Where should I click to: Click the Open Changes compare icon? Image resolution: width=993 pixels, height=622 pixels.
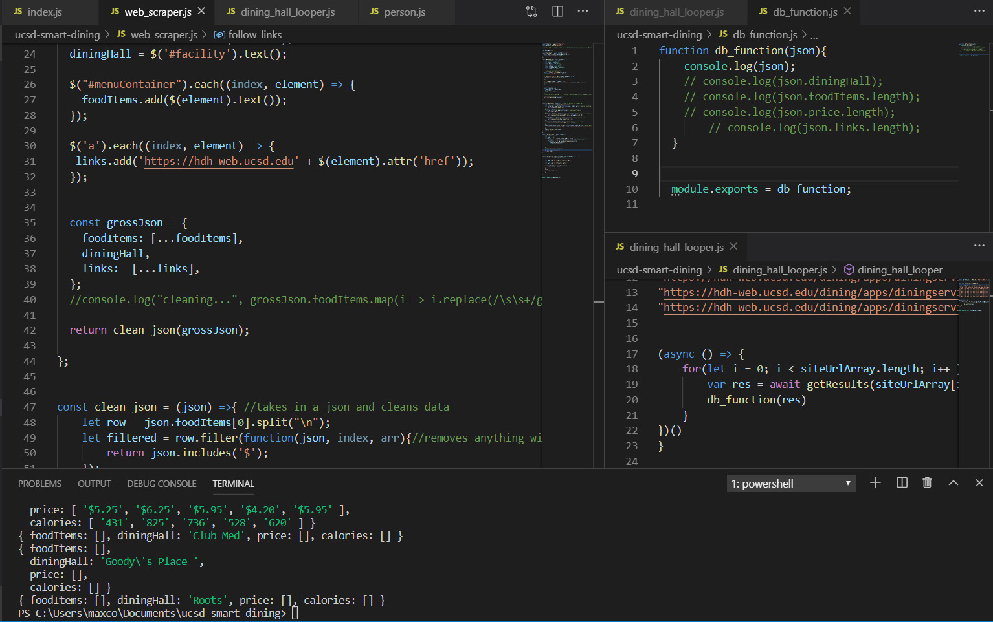pos(531,12)
